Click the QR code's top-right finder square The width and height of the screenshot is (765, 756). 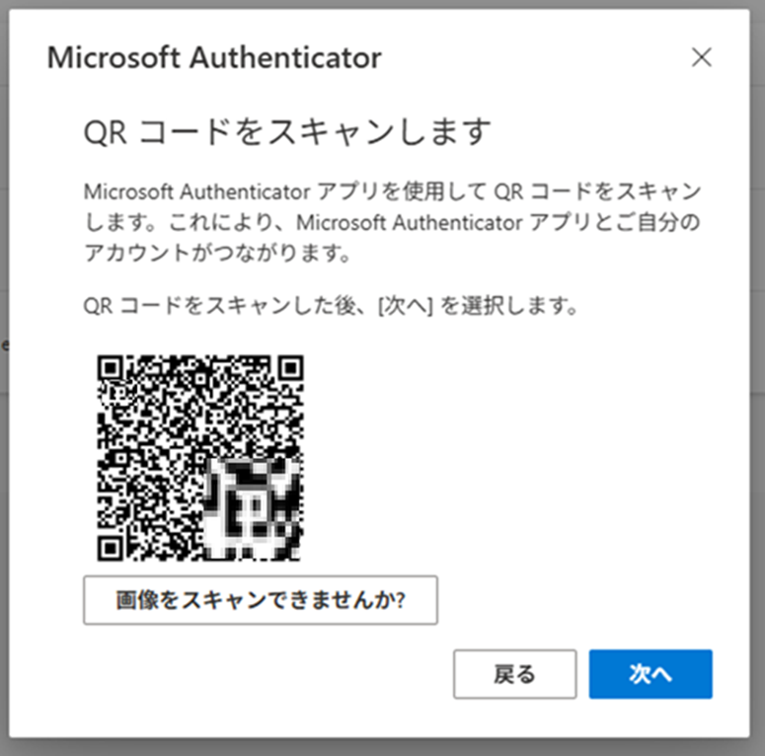289,369
